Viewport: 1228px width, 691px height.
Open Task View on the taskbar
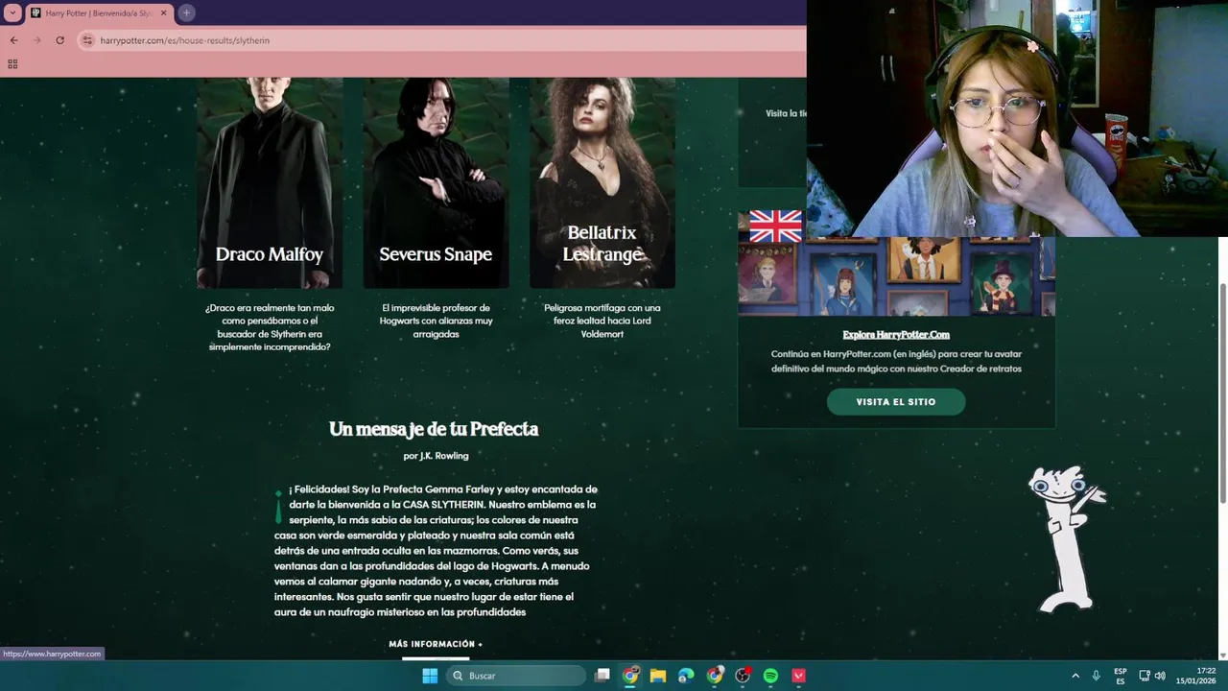click(x=602, y=676)
